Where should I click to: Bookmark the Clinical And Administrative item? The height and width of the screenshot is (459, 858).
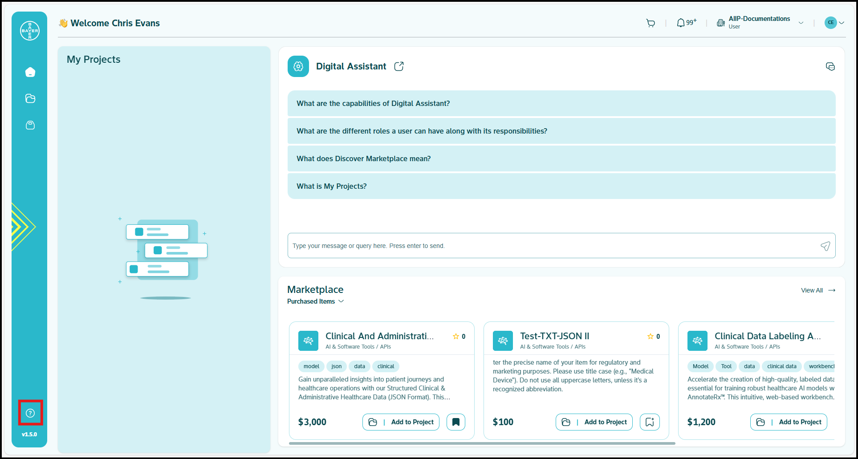pos(455,422)
